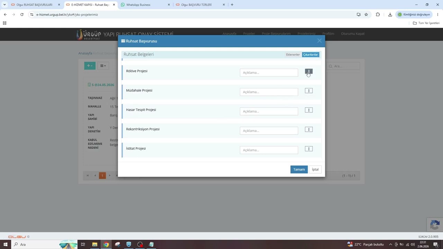Open options menu for Rölöve Projesi
Screen dimensions: 443x249
pyautogui.click(x=309, y=72)
